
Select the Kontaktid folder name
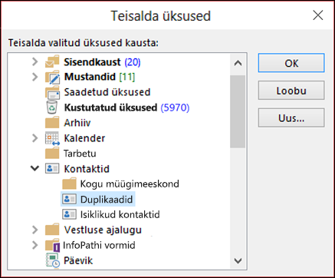click(87, 169)
